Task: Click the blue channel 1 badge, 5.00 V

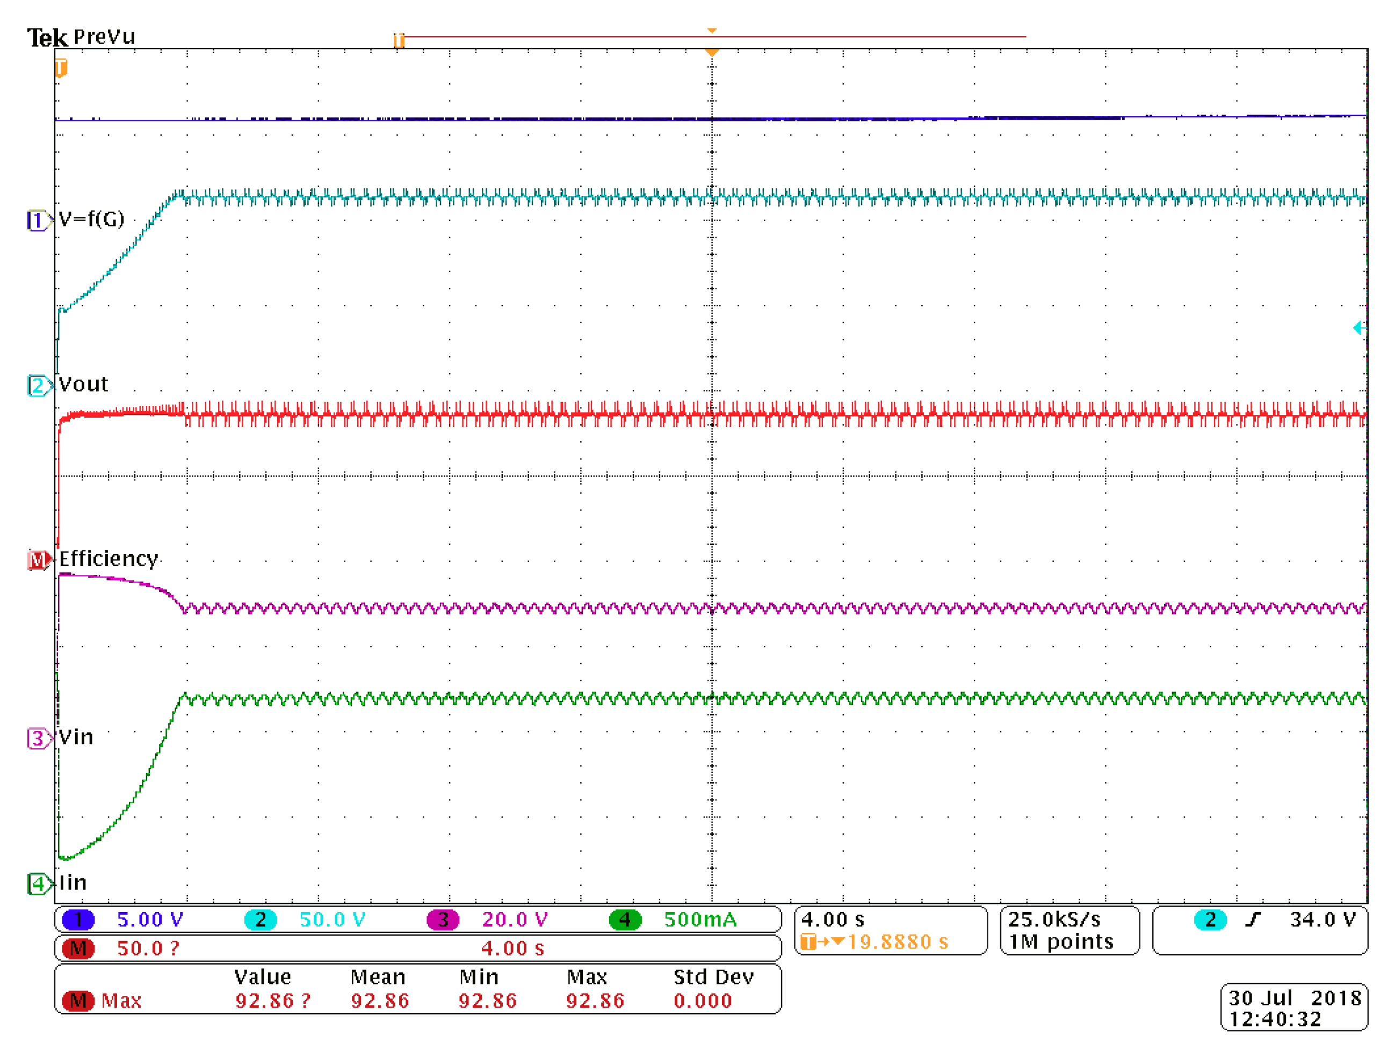Action: 78,920
